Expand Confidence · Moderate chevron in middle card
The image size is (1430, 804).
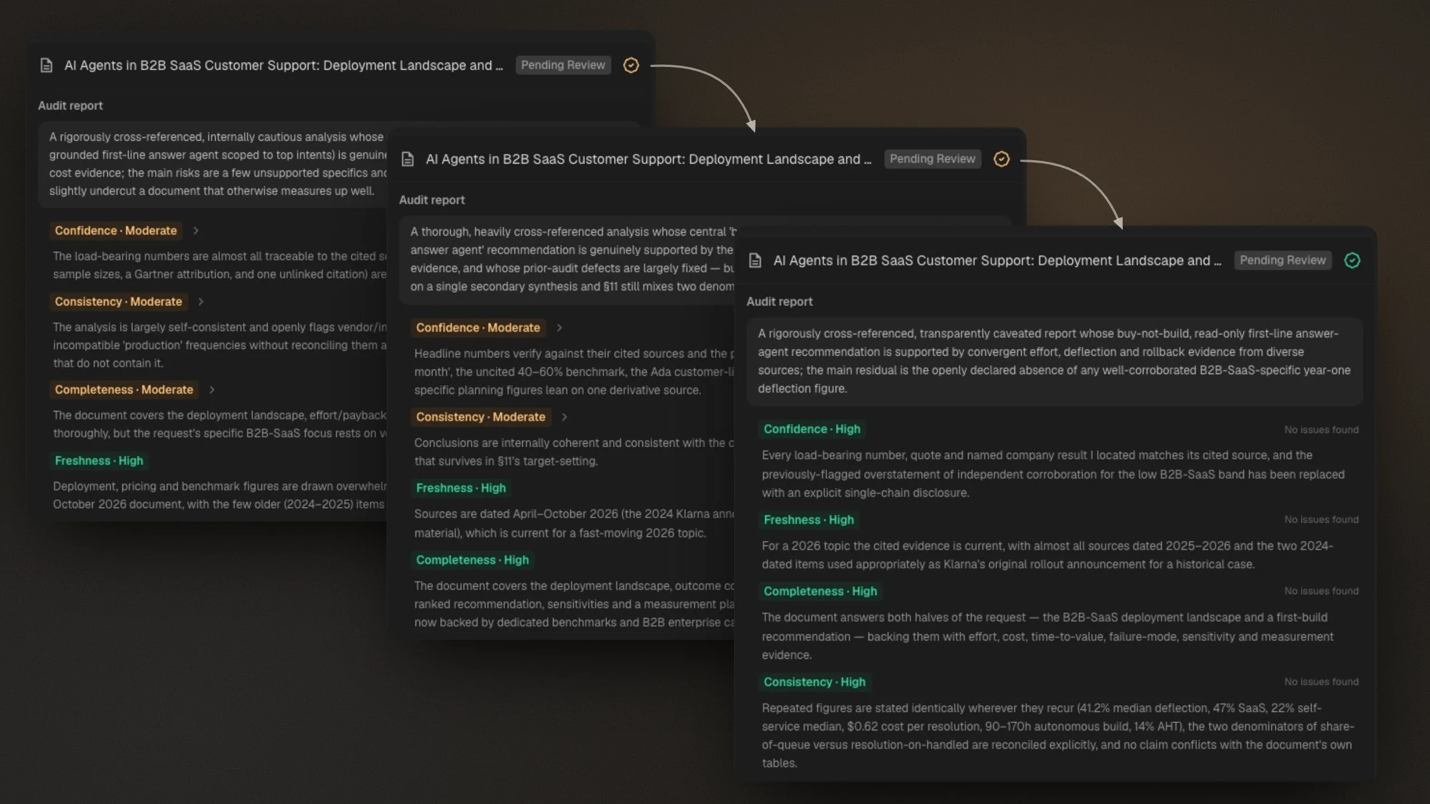click(559, 328)
